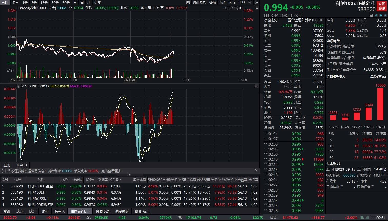This screenshot has width=388, height=221.
Task: Open 申赎清单 more options ellipsis
Action: pyautogui.click(x=383, y=41)
